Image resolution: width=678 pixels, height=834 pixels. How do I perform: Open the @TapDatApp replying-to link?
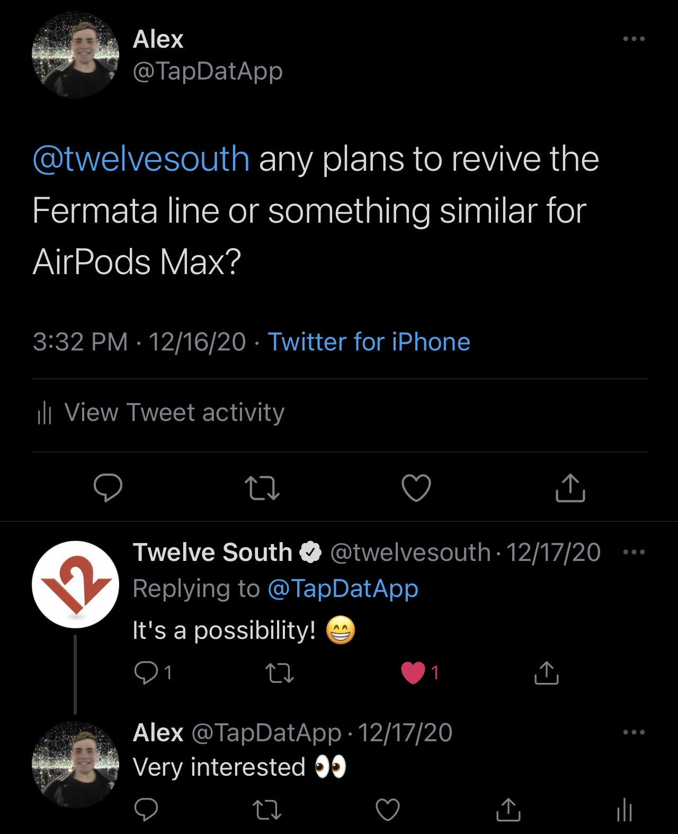tap(343, 589)
